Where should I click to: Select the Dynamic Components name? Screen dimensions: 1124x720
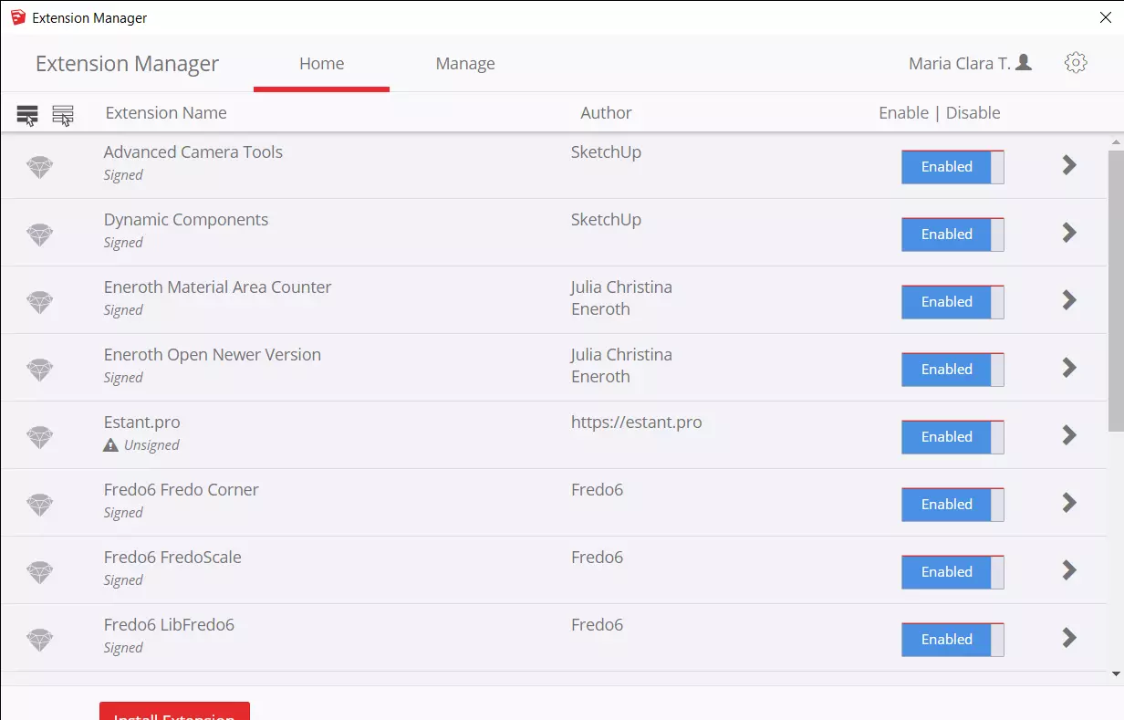tap(186, 220)
